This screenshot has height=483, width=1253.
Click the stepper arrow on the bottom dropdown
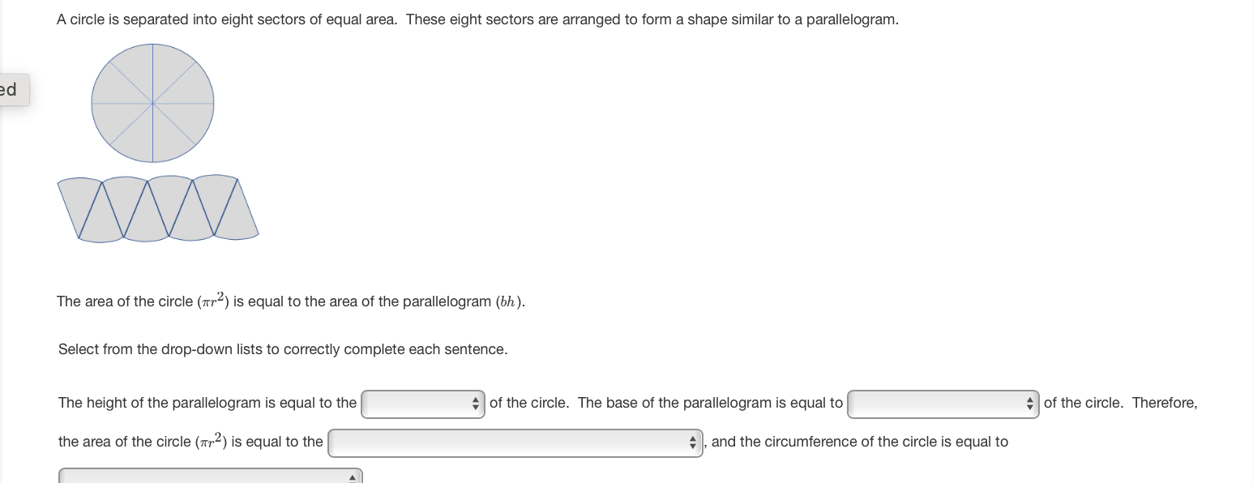point(352,477)
